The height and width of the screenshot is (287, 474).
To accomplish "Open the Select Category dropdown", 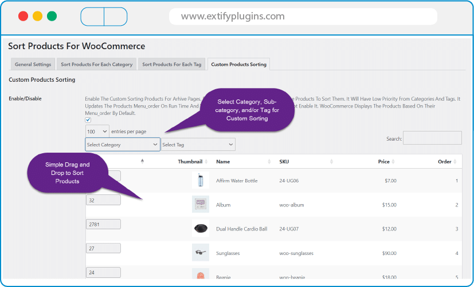I will (123, 145).
